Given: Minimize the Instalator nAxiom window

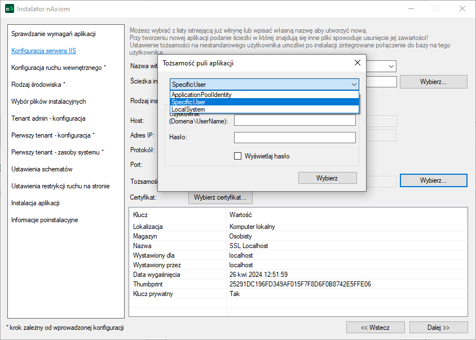Looking at the screenshot, I should [411, 8].
